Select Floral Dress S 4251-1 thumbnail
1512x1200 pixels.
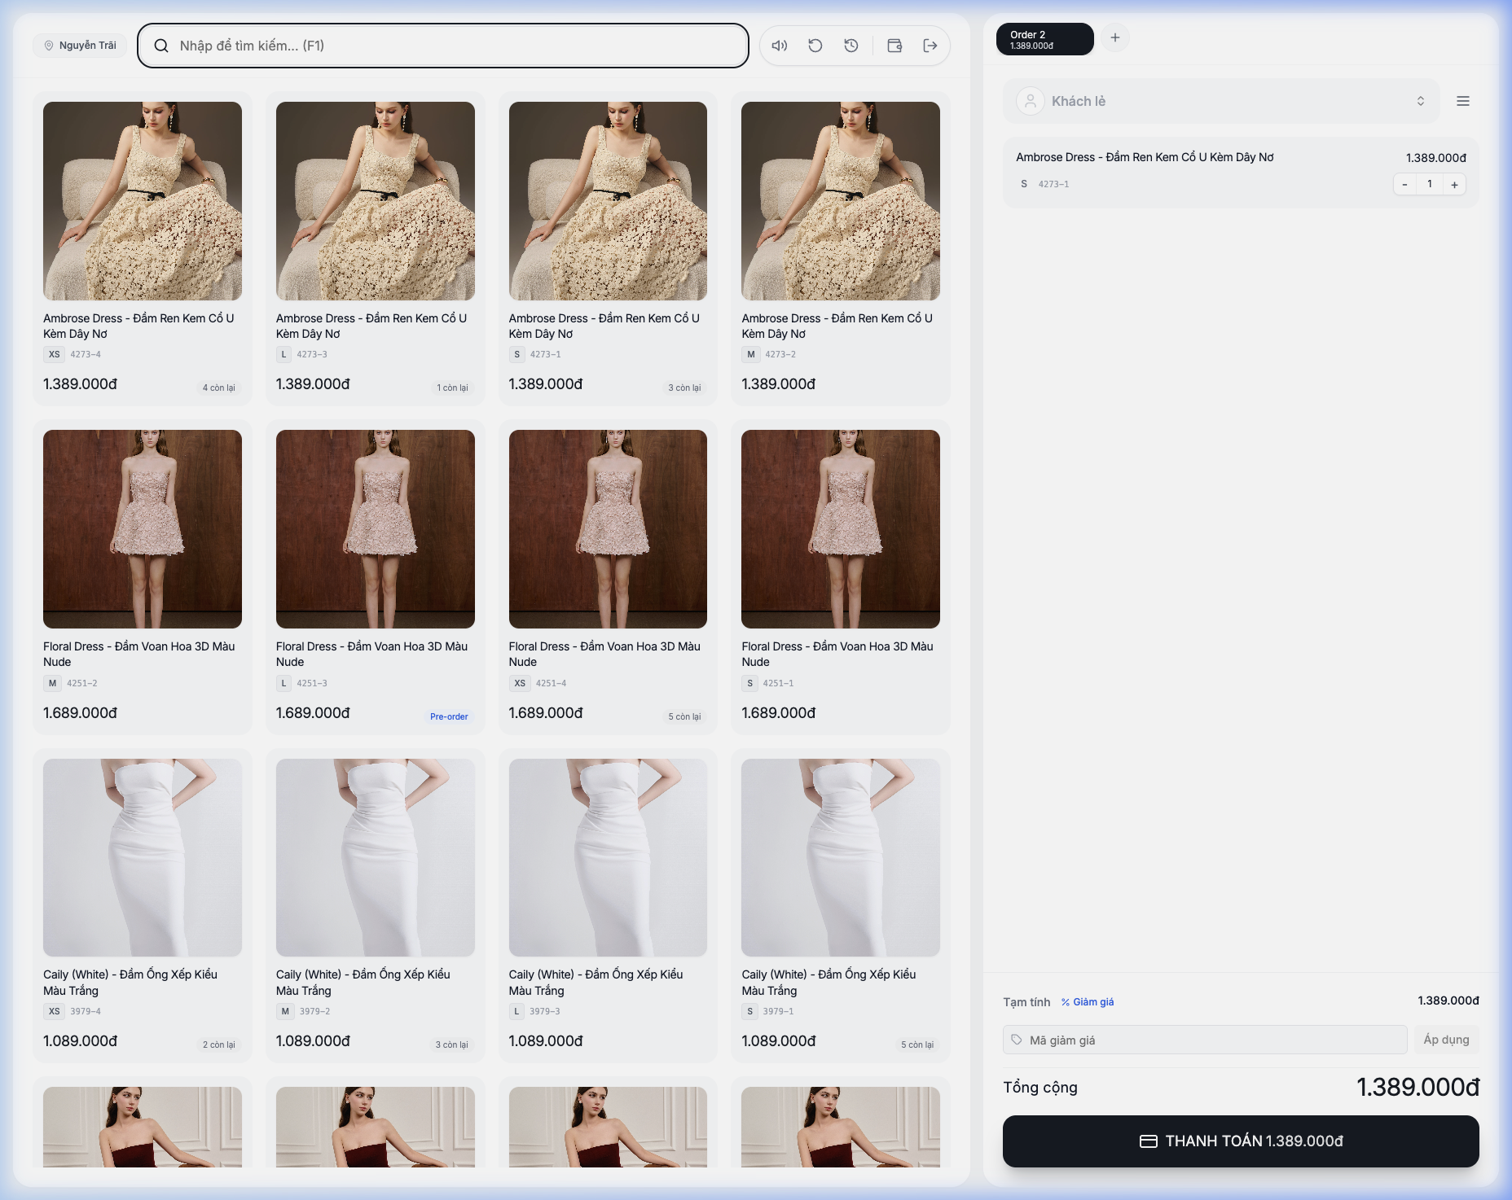(x=841, y=529)
